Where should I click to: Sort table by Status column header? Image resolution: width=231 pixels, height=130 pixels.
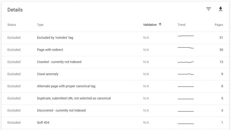click(12, 25)
